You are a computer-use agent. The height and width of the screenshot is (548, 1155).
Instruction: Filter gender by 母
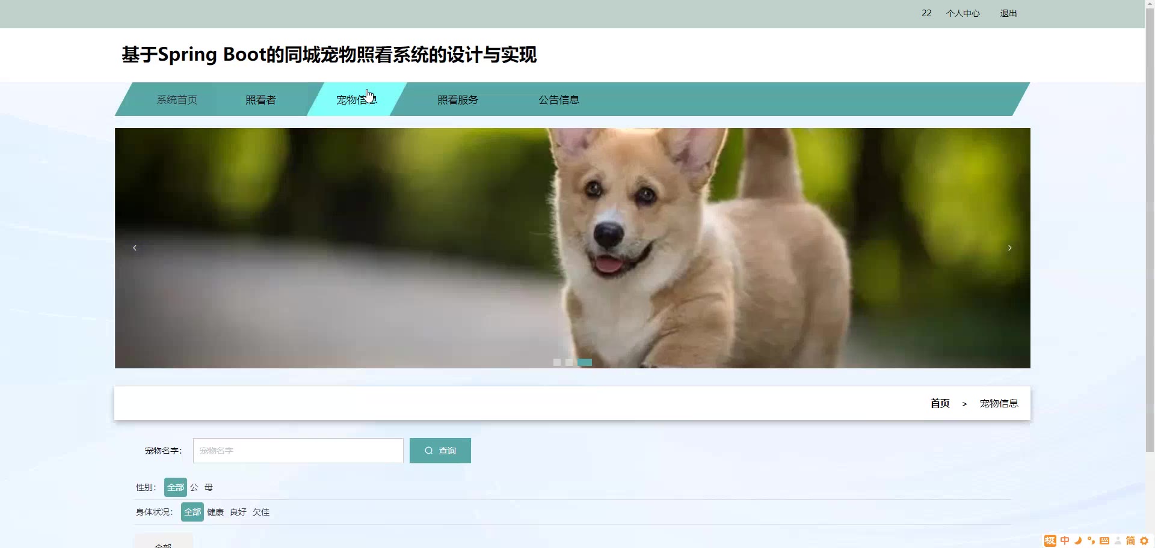point(209,487)
